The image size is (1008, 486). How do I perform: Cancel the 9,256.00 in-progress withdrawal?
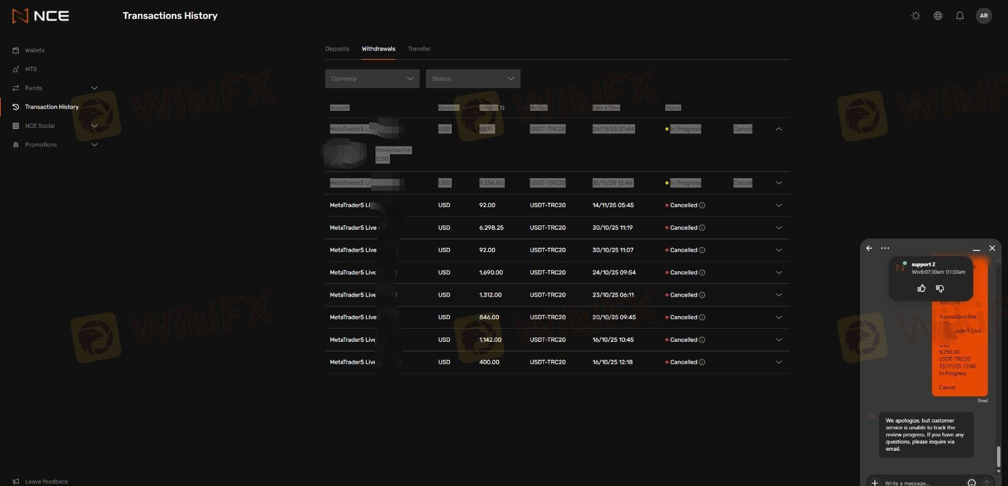[742, 183]
